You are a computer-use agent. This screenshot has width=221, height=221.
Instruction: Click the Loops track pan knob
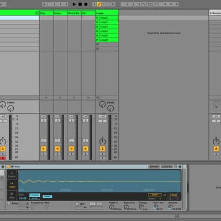pyautogui.click(x=102, y=141)
